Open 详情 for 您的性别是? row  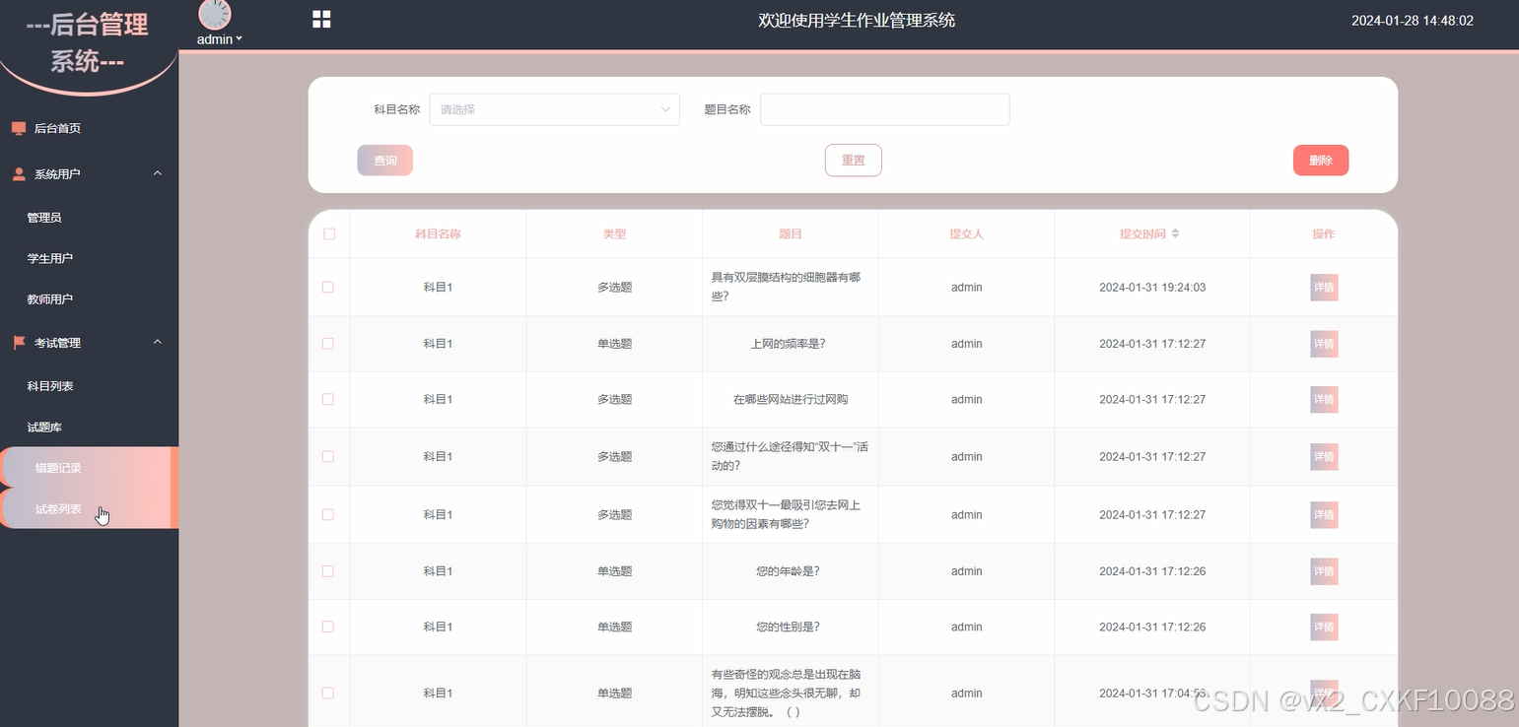[1324, 627]
